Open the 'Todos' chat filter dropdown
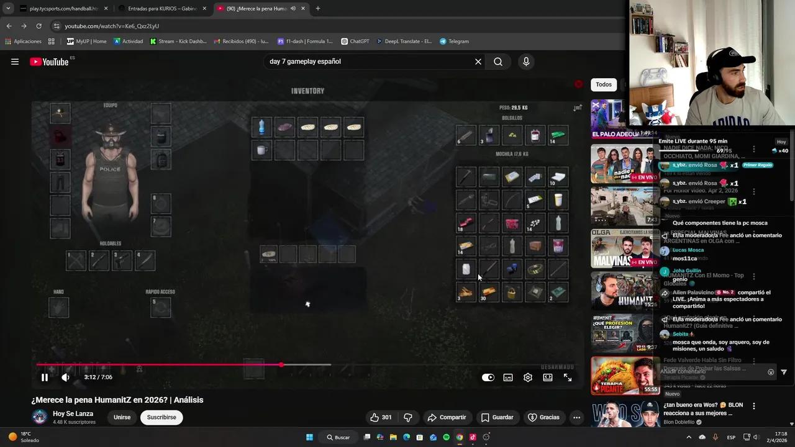The width and height of the screenshot is (795, 447). coord(603,84)
